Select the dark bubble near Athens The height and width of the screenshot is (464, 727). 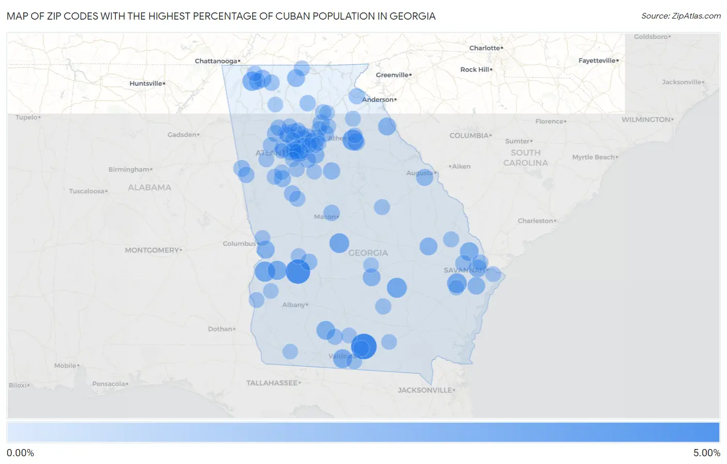pos(354,140)
